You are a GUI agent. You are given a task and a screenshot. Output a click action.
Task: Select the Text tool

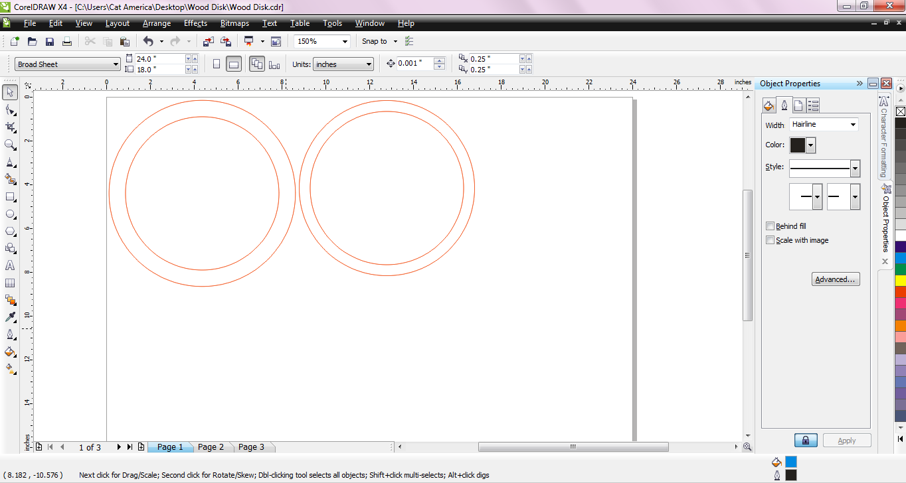tap(9, 265)
